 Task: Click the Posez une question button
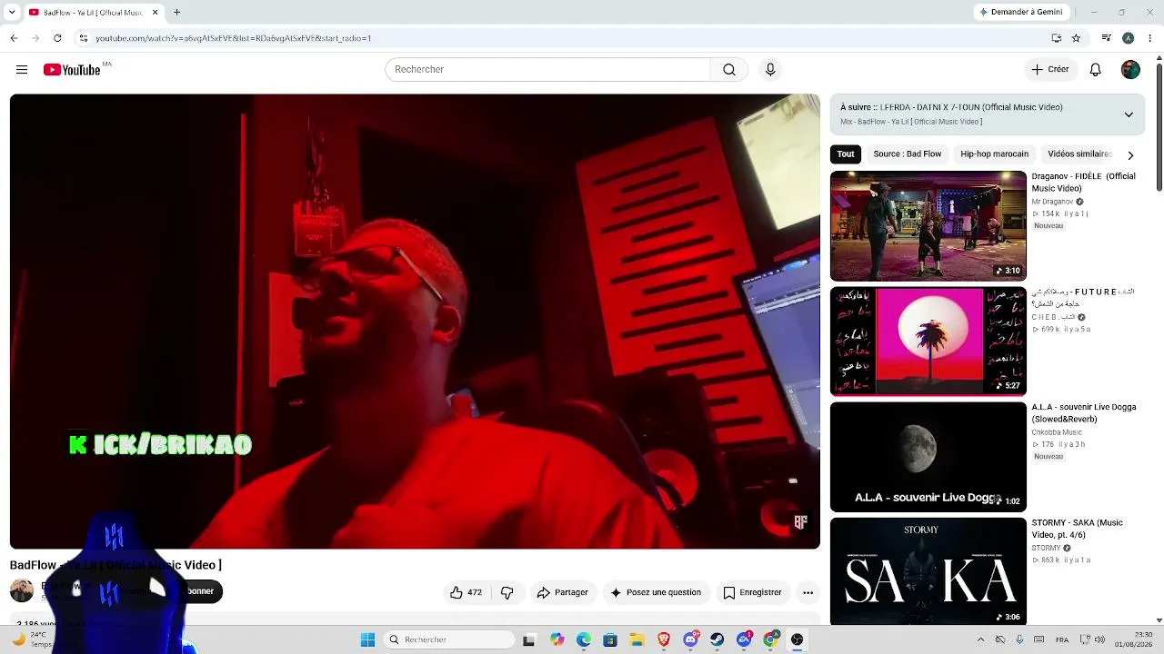(656, 592)
